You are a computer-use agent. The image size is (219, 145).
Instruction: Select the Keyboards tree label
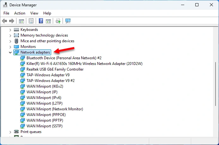(x=29, y=30)
